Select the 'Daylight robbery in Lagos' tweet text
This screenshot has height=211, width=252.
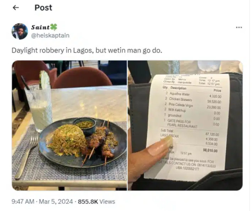click(x=87, y=50)
